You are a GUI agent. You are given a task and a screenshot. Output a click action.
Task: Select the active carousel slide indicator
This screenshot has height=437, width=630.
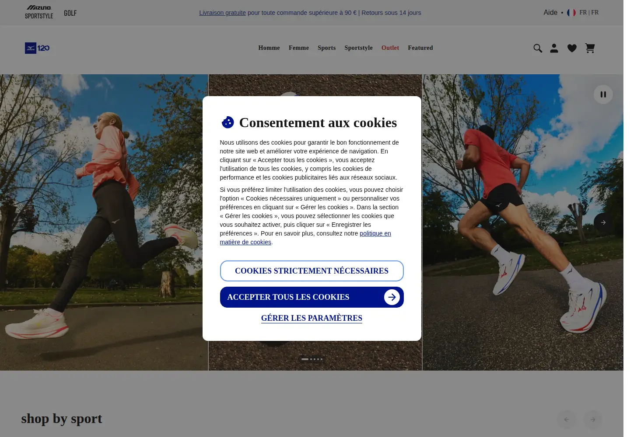305,359
